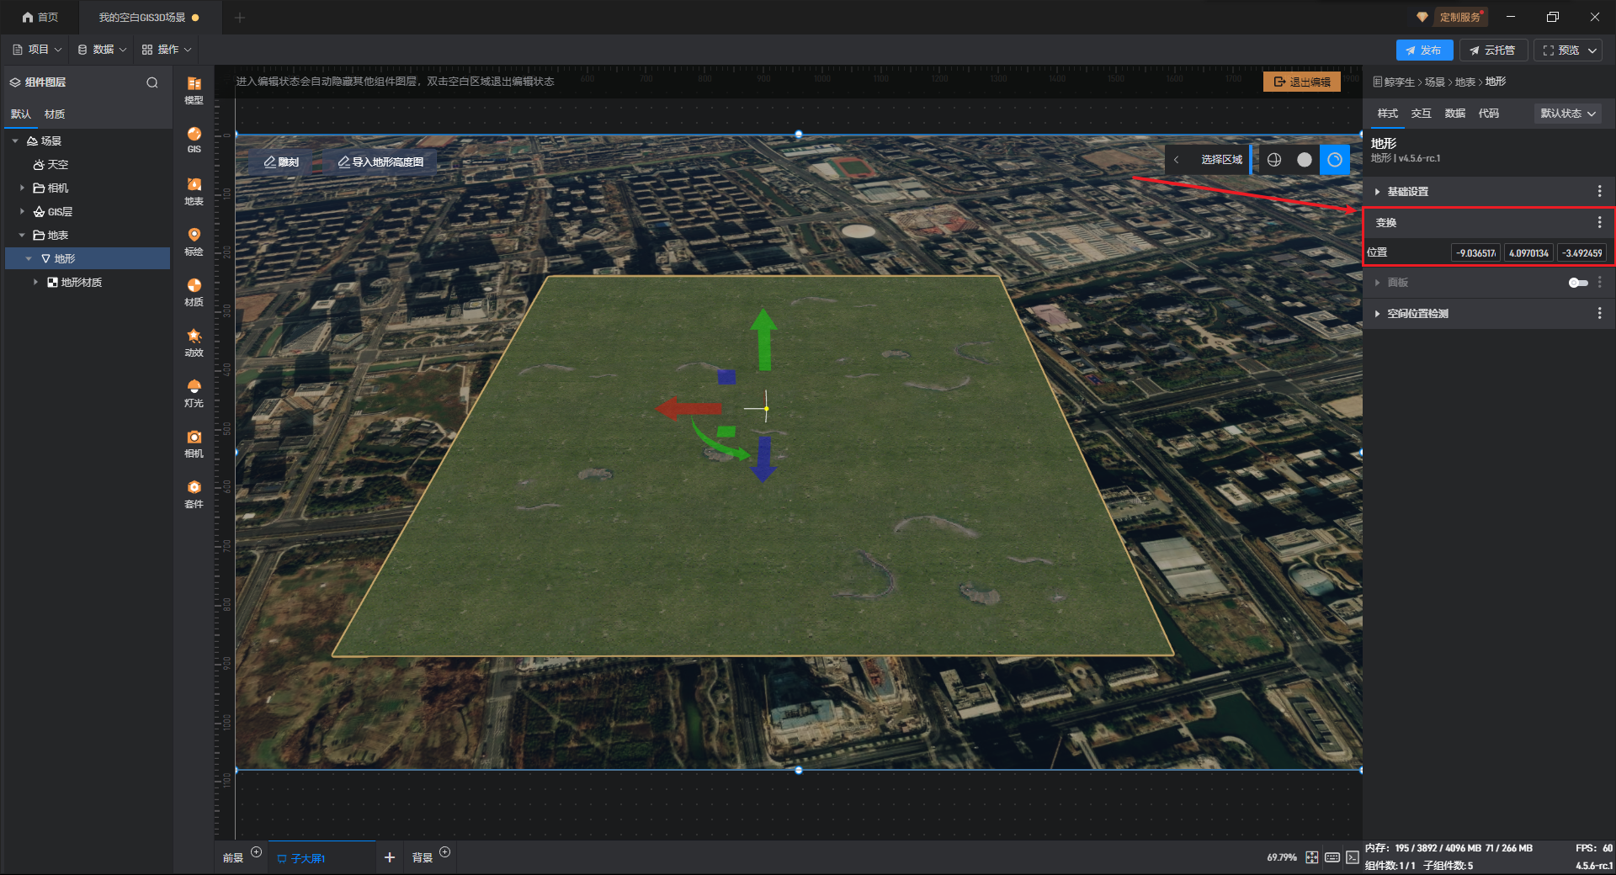Expand the 相机 folder in the layer tree
This screenshot has width=1616, height=875.
[22, 188]
